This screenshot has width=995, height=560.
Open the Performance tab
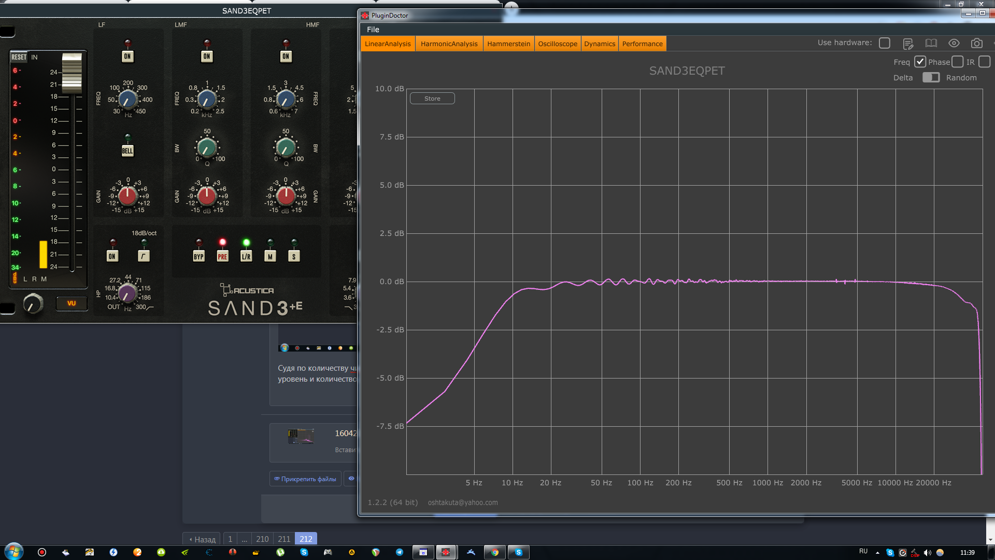pyautogui.click(x=642, y=44)
